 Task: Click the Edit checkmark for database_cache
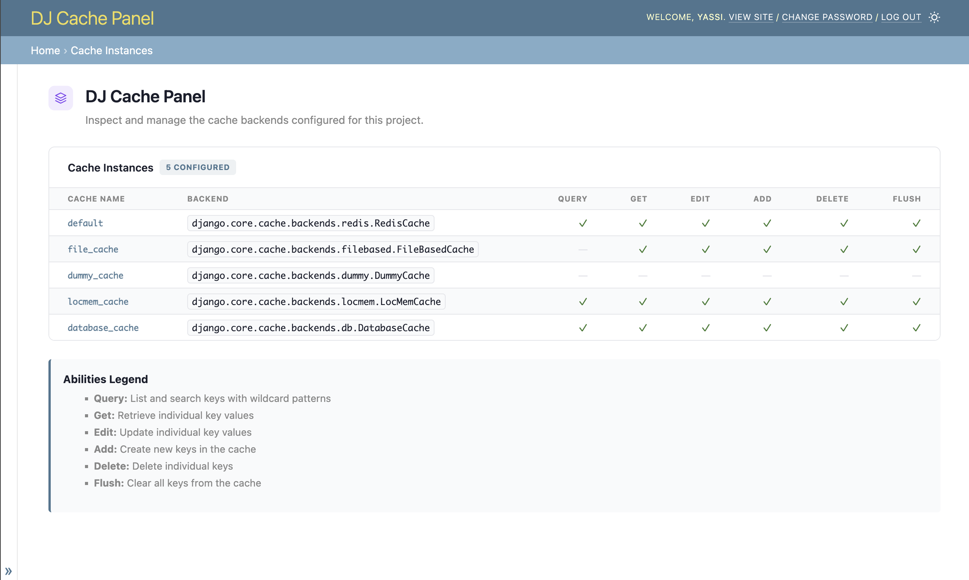[706, 328]
